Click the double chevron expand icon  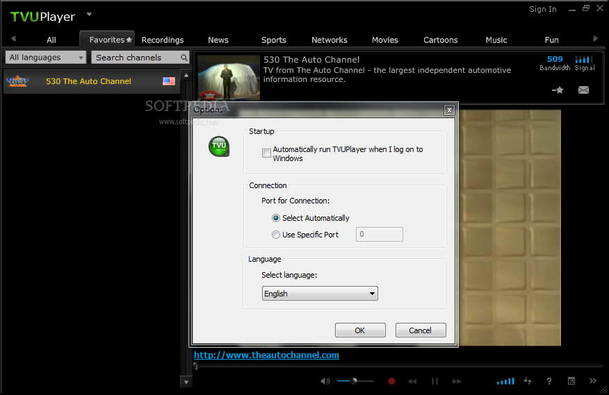[593, 380]
